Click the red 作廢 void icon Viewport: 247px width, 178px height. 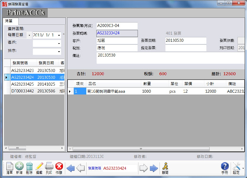click(59, 168)
